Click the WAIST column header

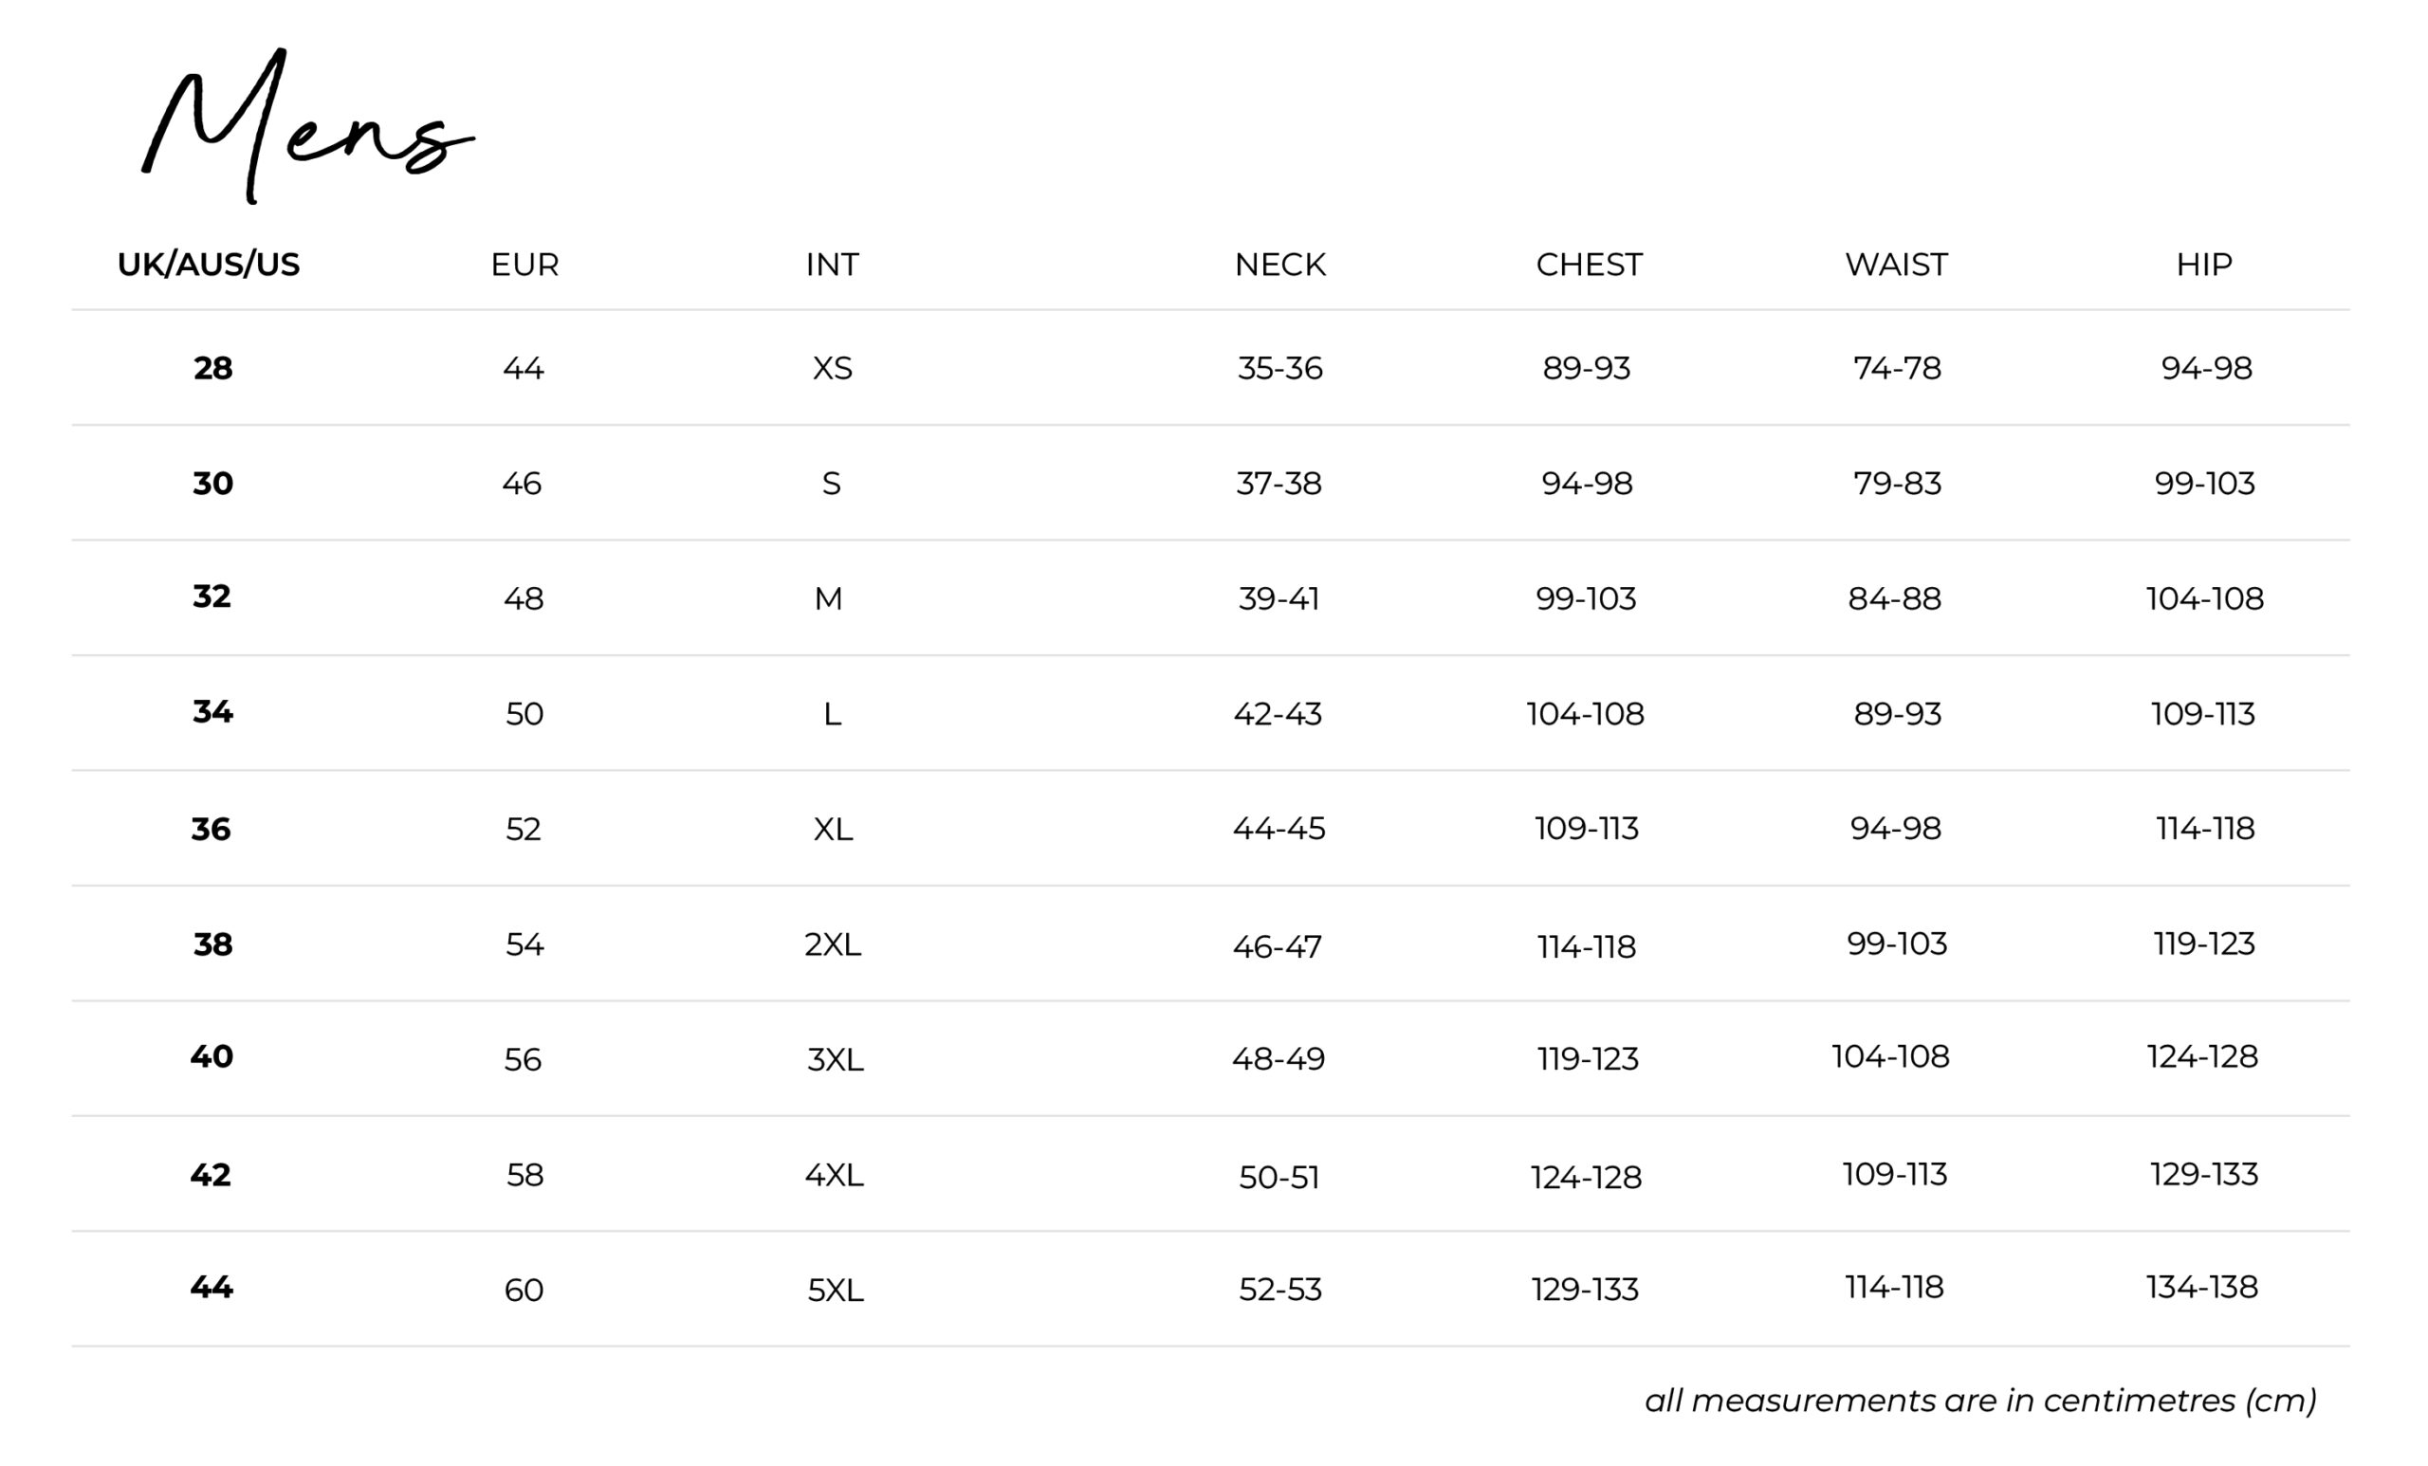(x=1896, y=264)
